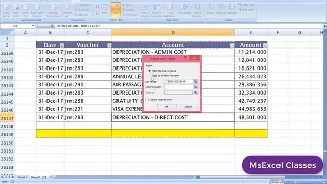This screenshot has width=327, height=184.
Task: Switch to the Sheet1 (2) tab
Action: [38, 177]
